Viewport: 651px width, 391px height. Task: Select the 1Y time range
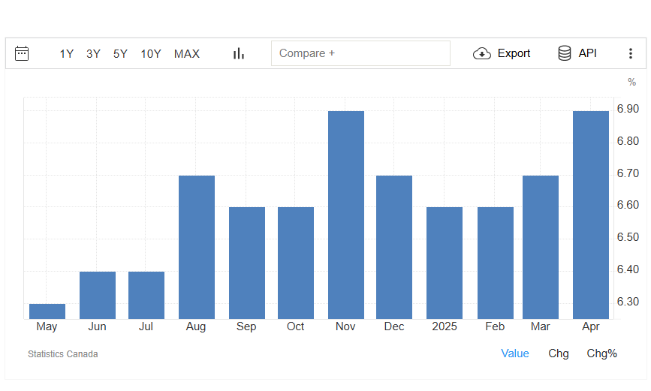pyautogui.click(x=66, y=54)
